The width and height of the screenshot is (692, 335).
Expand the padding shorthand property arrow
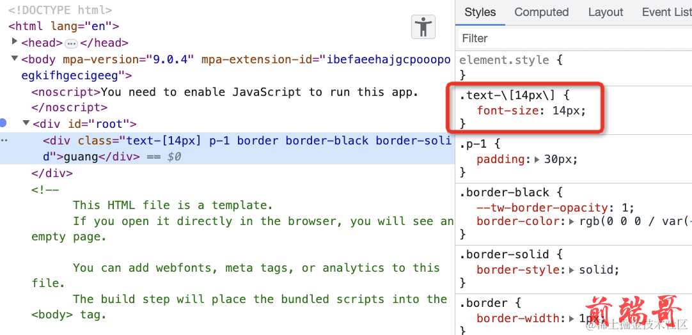[537, 160]
